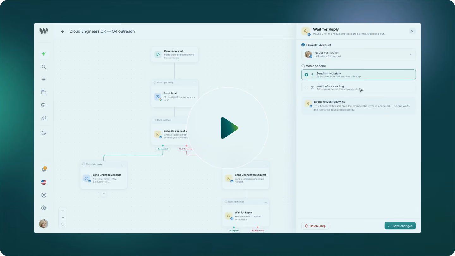Open the clock history icon in the sidebar

[44, 133]
